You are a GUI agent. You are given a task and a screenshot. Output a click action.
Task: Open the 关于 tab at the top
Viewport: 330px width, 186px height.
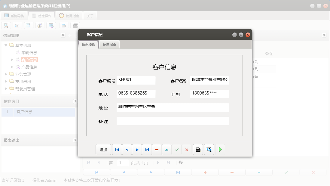(x=90, y=16)
